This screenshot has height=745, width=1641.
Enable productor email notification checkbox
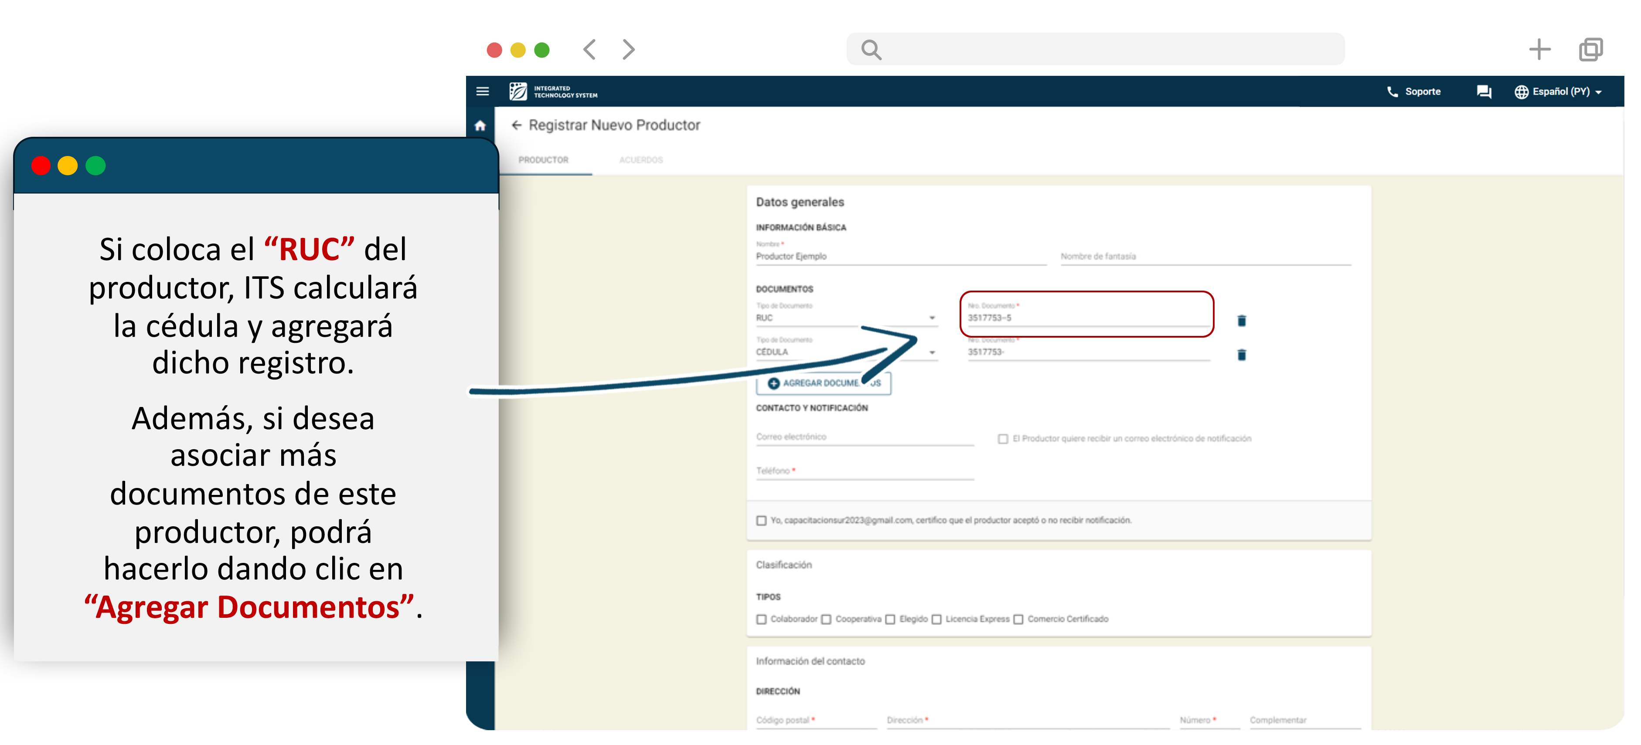pos(1003,439)
